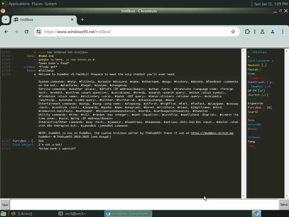Click the "I'm not a bot!" message

(x=50, y=145)
